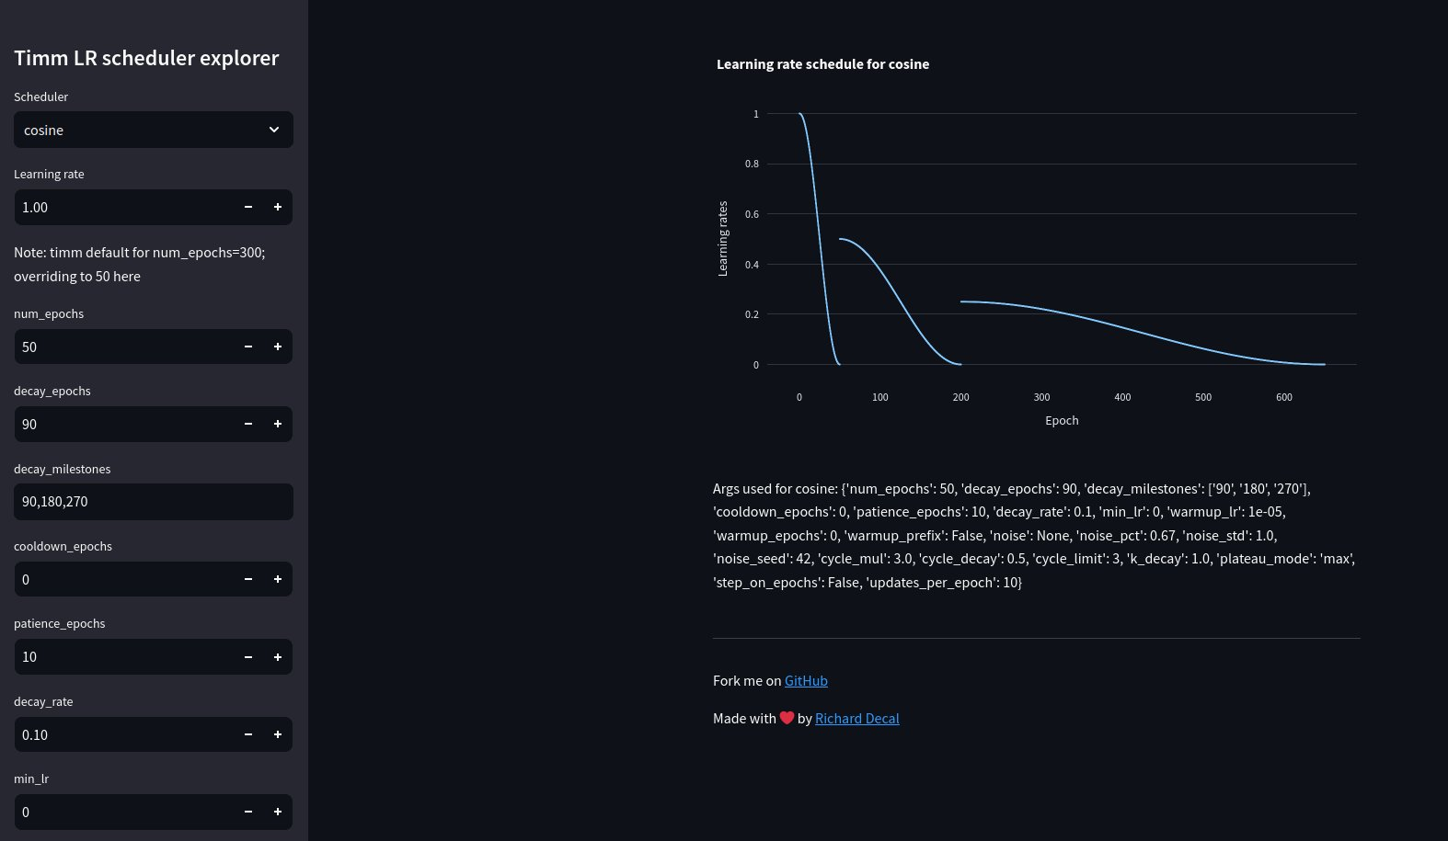
Task: Click the Learning rate value field
Action: pos(120,208)
